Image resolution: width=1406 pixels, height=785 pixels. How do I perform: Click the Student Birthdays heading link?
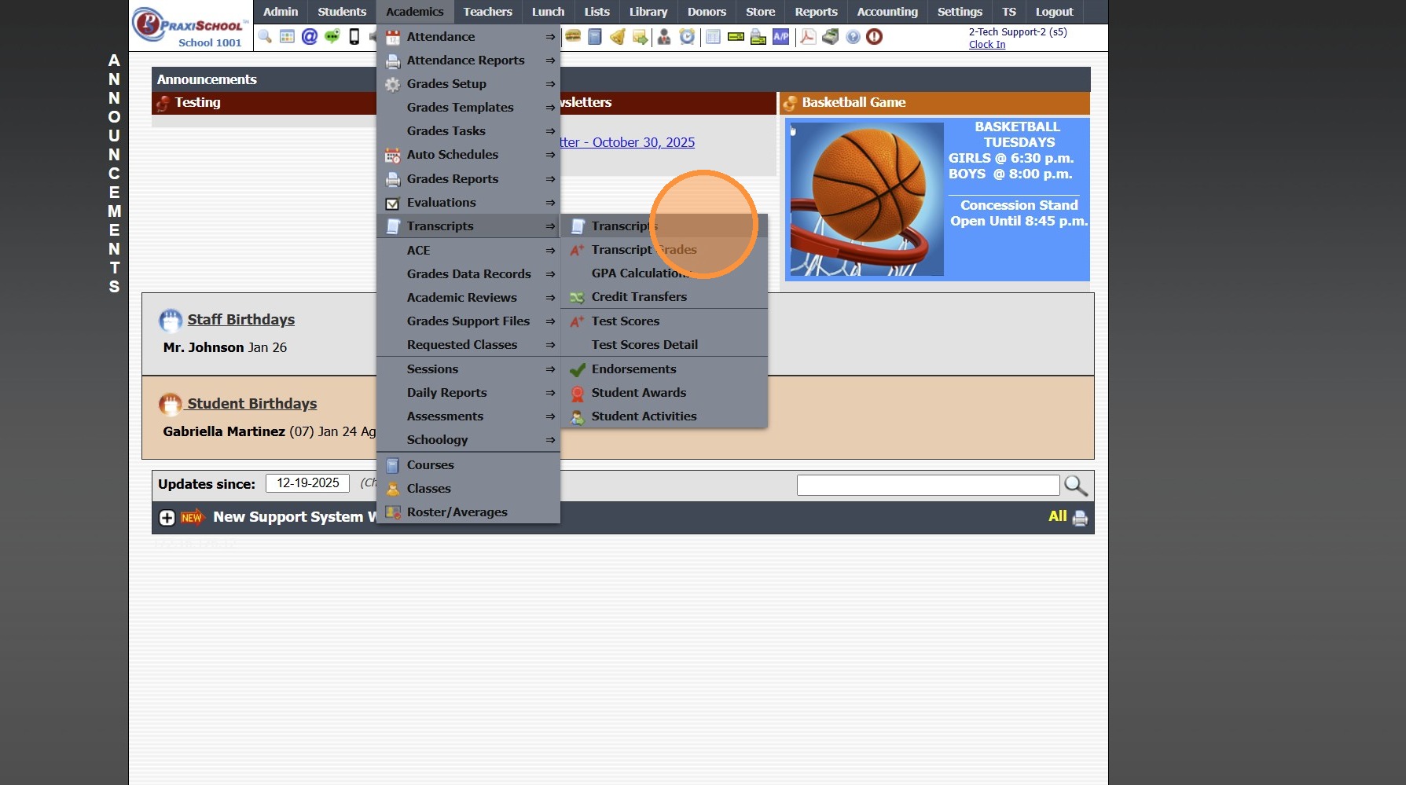[x=251, y=404]
